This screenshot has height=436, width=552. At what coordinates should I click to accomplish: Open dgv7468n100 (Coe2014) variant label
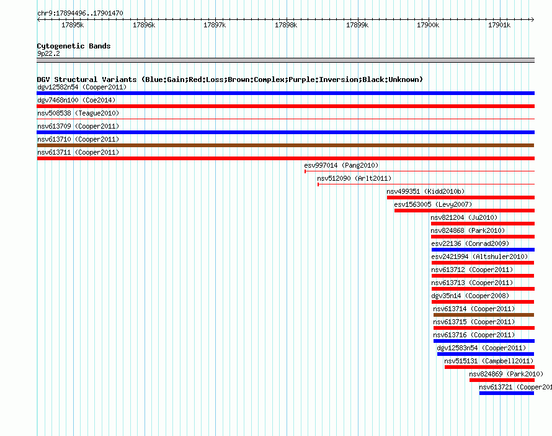(76, 100)
